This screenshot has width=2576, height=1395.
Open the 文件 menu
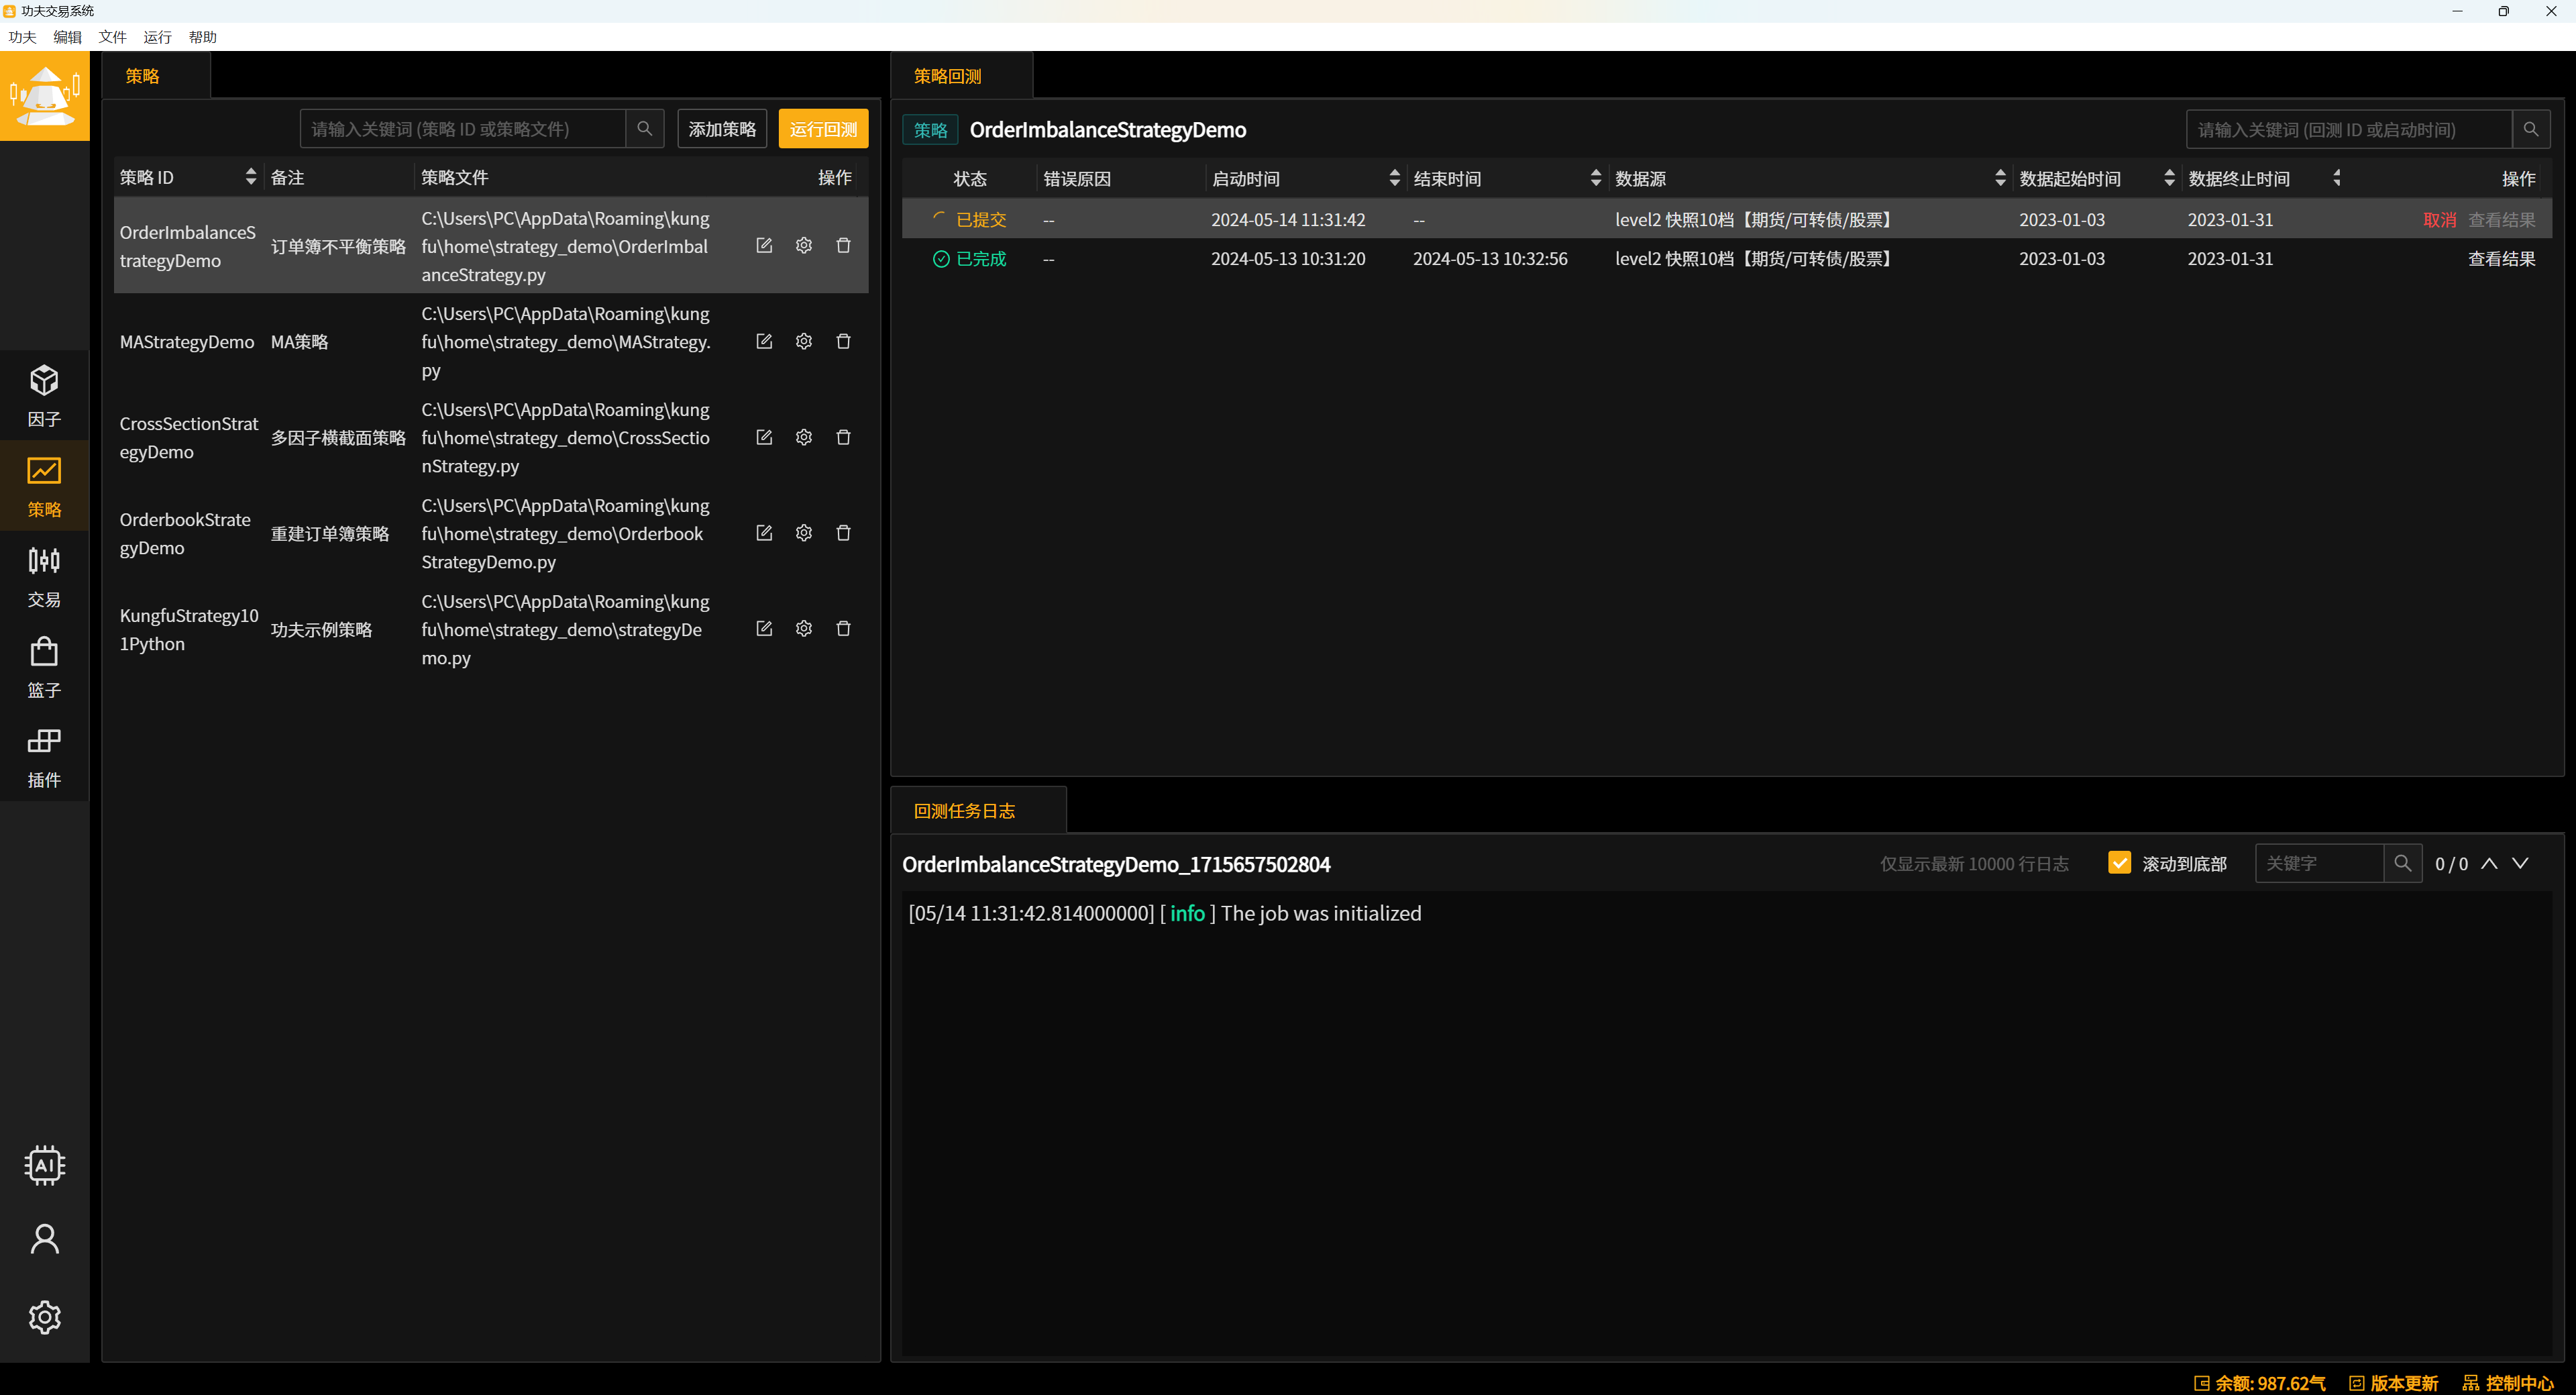point(112,37)
